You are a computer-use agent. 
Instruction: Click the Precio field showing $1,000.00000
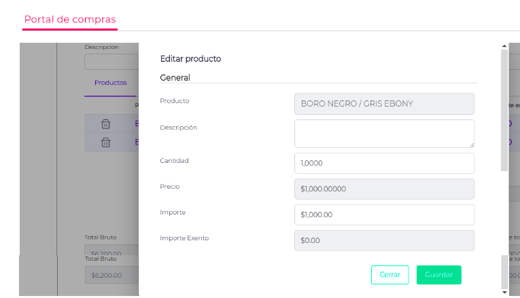[384, 189]
